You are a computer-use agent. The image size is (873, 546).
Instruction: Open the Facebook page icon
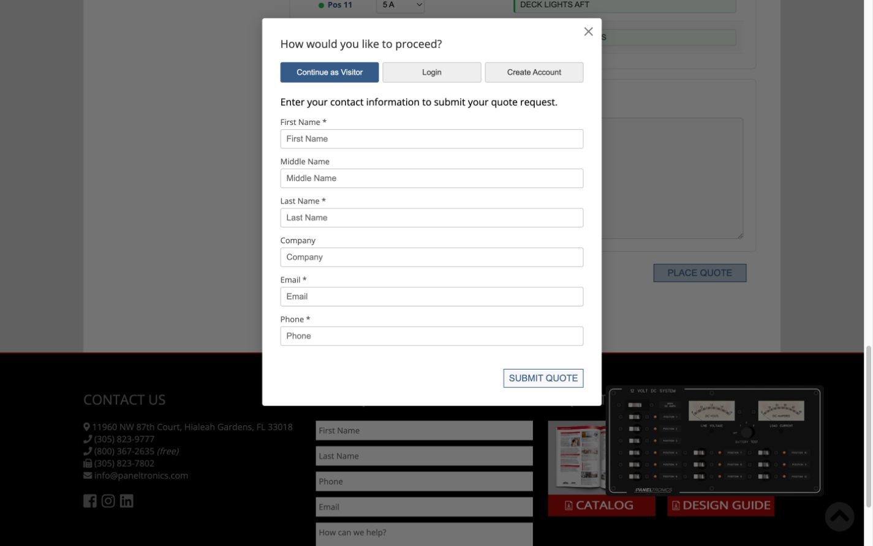90,501
